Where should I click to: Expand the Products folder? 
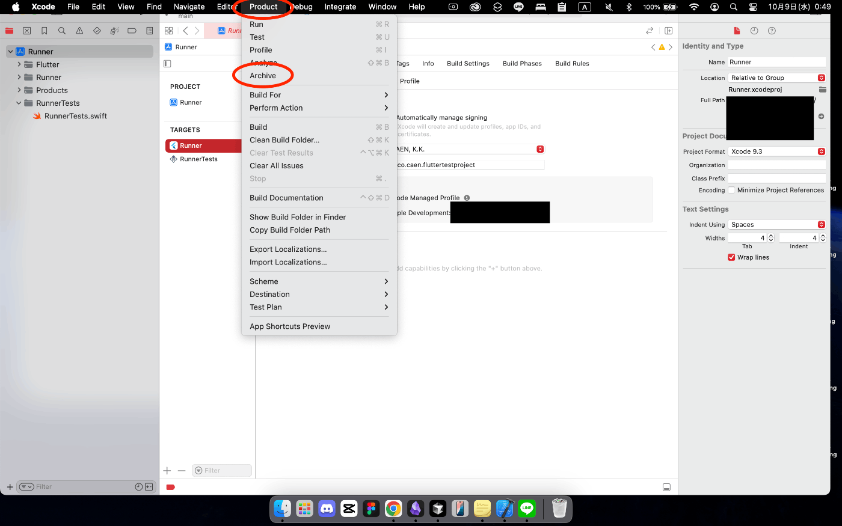19,90
